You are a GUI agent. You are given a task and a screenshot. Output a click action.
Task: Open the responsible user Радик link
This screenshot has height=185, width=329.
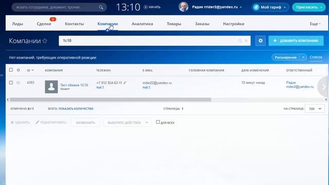[300, 84]
